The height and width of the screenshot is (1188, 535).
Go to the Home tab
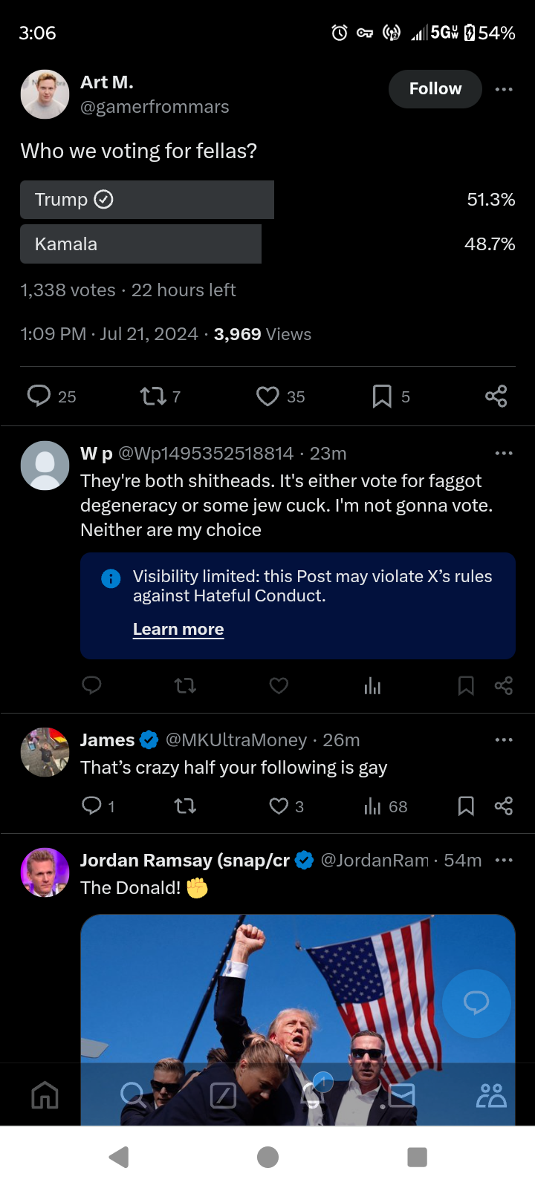(x=45, y=1095)
